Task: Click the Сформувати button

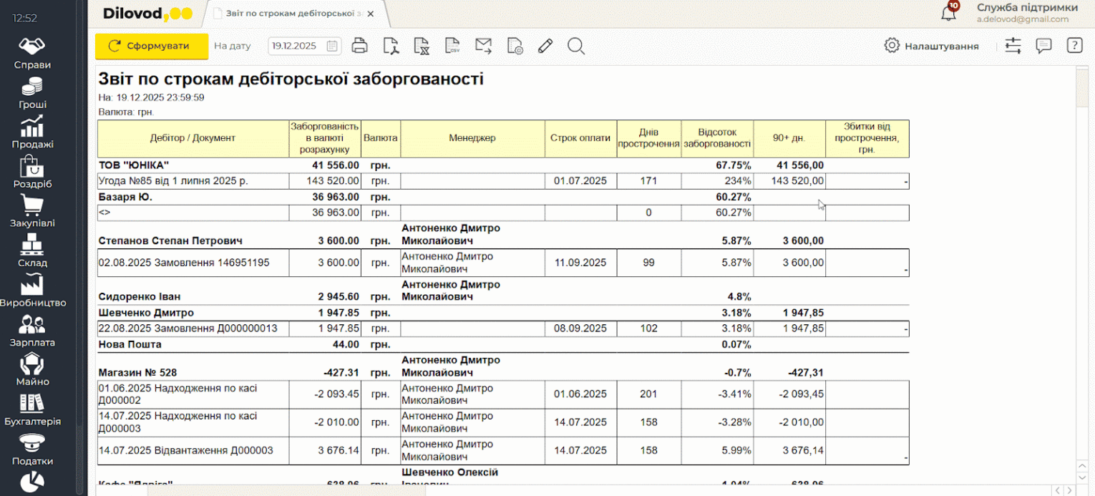Action: 152,46
